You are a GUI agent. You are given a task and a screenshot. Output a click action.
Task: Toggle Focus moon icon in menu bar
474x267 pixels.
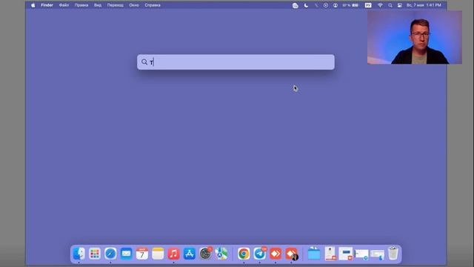pyautogui.click(x=306, y=5)
